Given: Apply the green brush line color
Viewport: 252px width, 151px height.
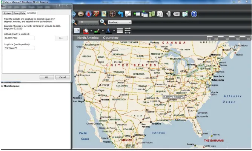Looking at the screenshot, I should pos(97,31).
